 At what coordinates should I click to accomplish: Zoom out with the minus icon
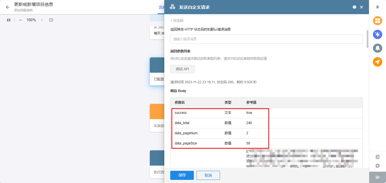pos(20,20)
